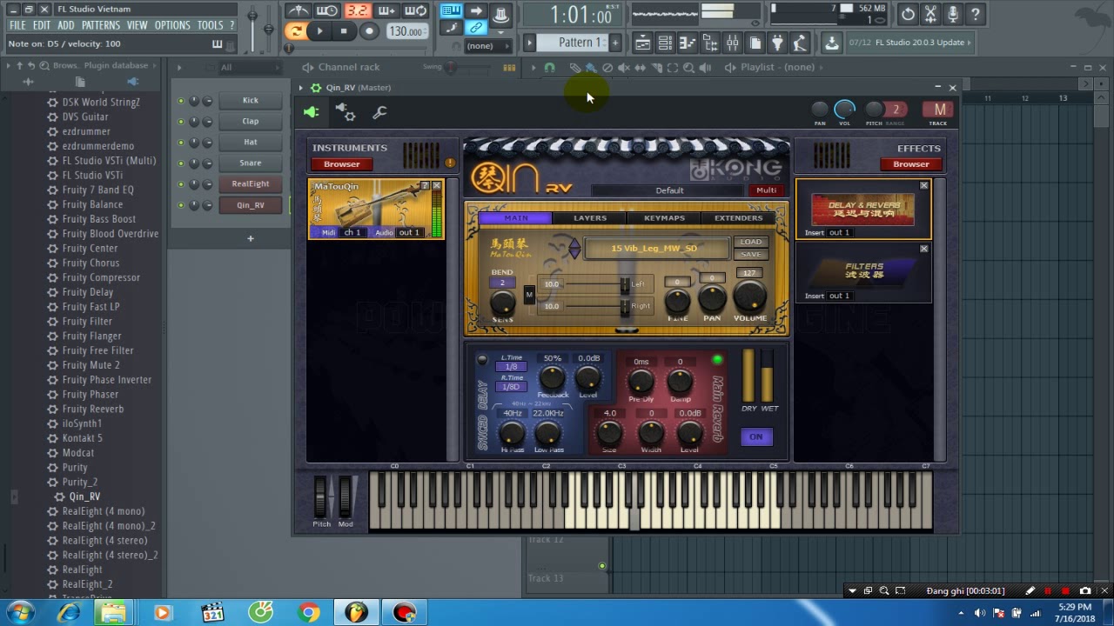Screen dimensions: 1114x626
Task: Open the R.Time 1/8D delay dropdown
Action: tap(512, 387)
